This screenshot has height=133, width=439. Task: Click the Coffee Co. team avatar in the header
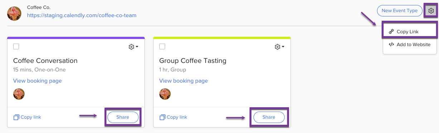[14, 14]
